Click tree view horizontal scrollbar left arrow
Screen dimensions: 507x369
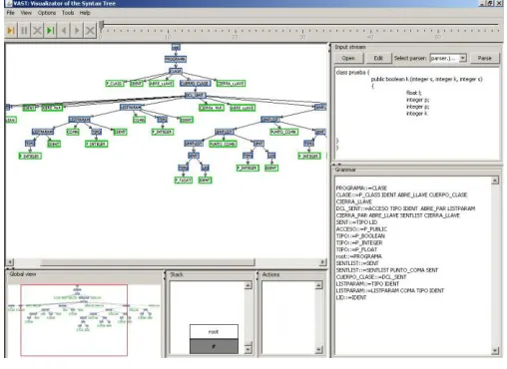point(10,262)
